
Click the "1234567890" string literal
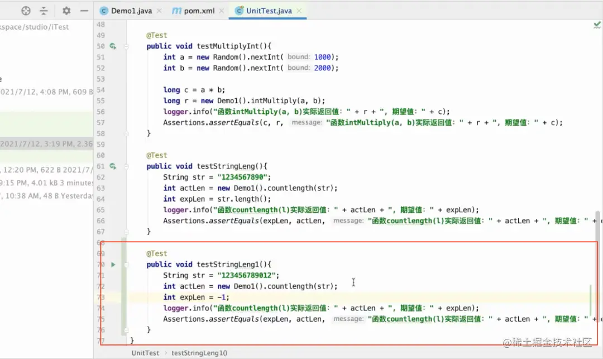point(242,177)
